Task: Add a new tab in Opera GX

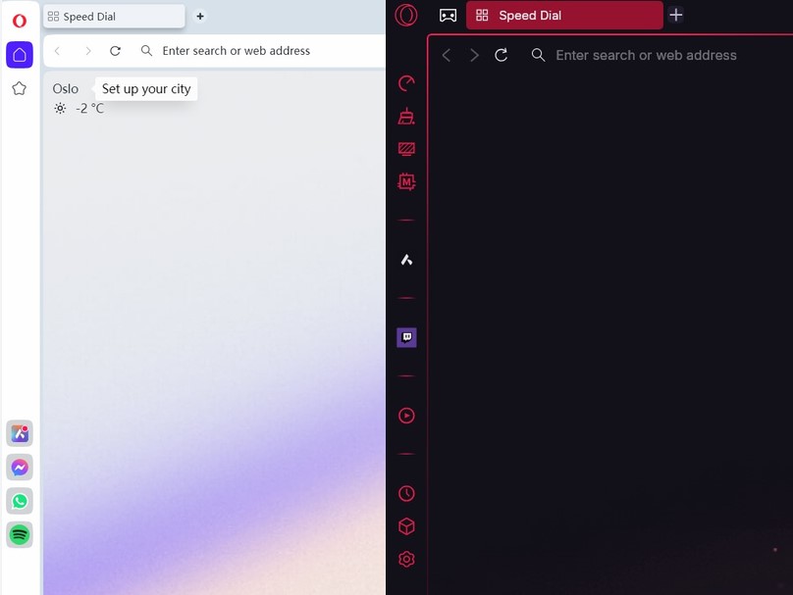Action: tap(675, 15)
